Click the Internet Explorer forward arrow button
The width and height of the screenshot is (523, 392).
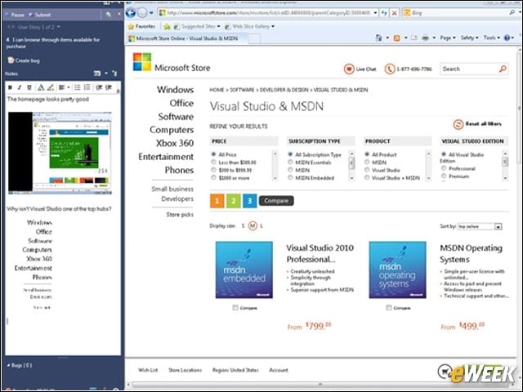[x=142, y=13]
